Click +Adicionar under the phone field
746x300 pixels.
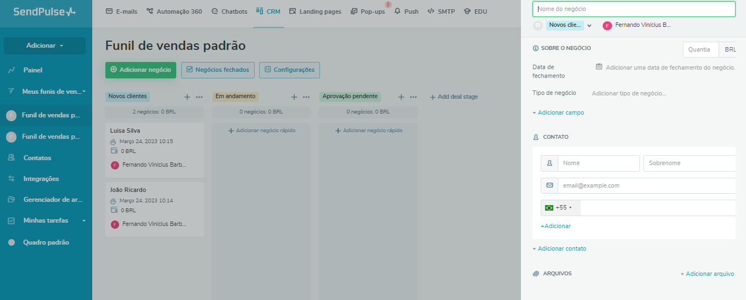[x=556, y=226]
